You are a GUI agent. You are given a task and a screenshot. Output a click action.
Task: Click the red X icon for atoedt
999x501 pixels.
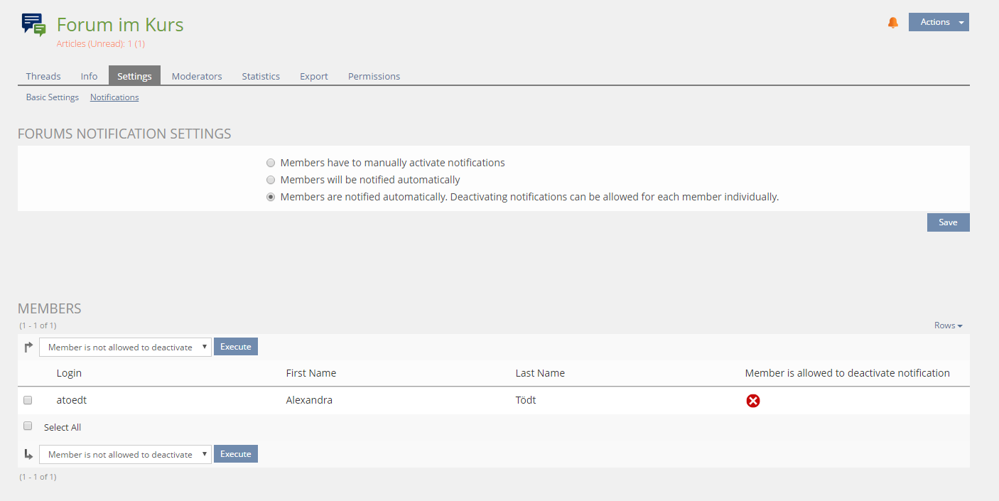click(x=752, y=401)
